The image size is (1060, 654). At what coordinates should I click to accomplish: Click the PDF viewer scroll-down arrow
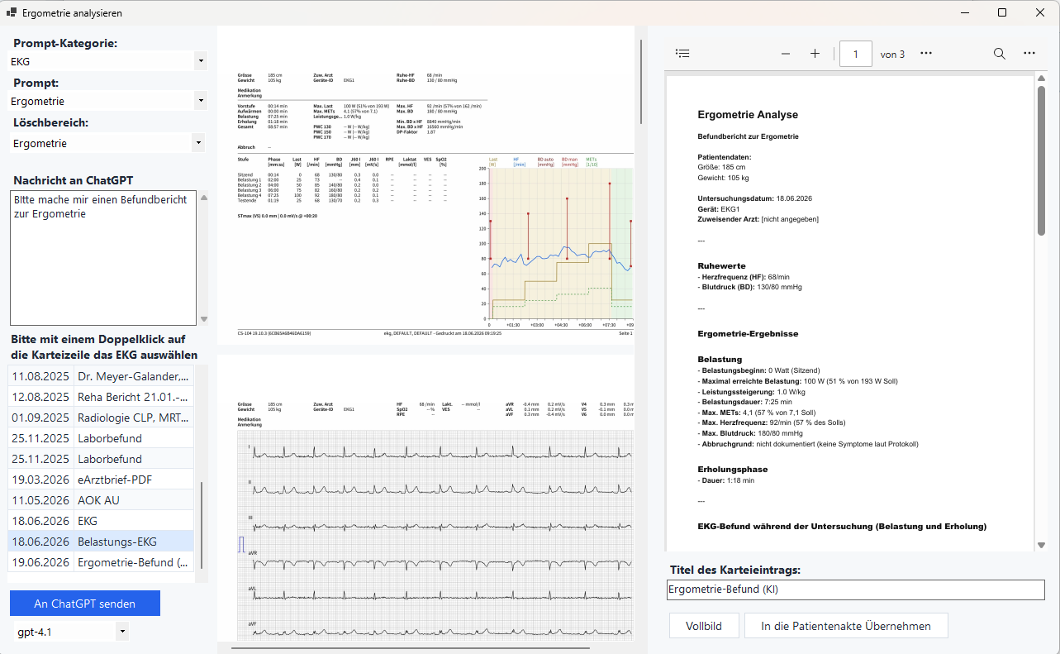(x=1041, y=545)
